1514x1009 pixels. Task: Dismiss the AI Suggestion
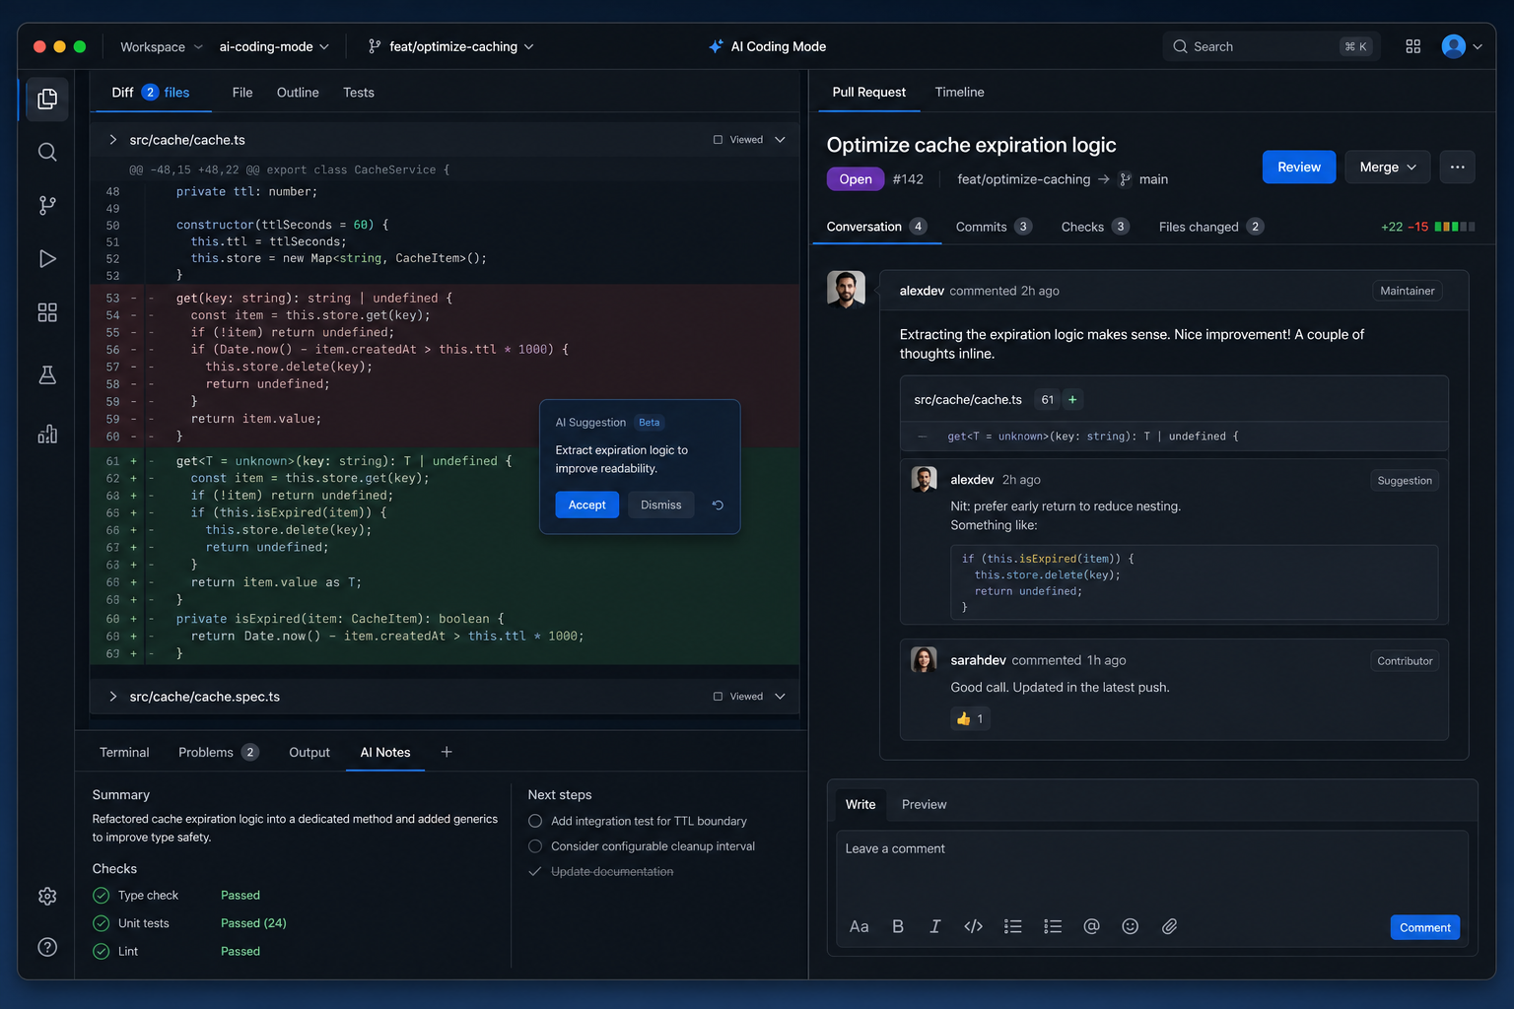(x=661, y=505)
